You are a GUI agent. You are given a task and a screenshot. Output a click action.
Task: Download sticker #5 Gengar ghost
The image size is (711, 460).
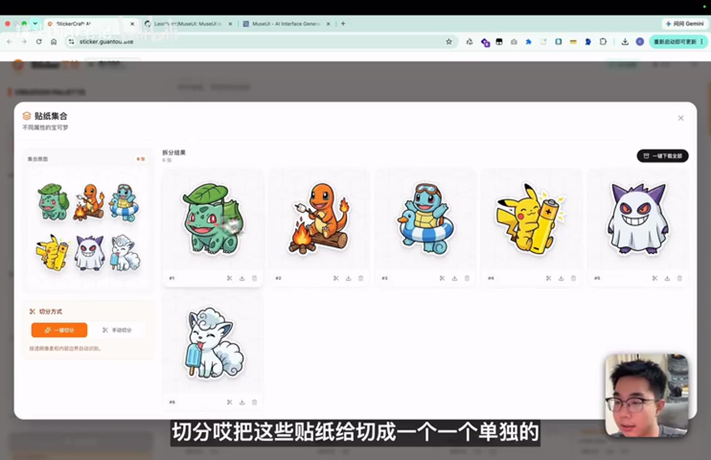(x=667, y=278)
